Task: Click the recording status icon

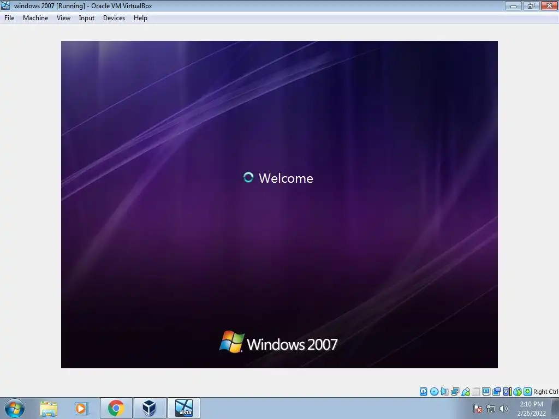Action: (x=497, y=392)
